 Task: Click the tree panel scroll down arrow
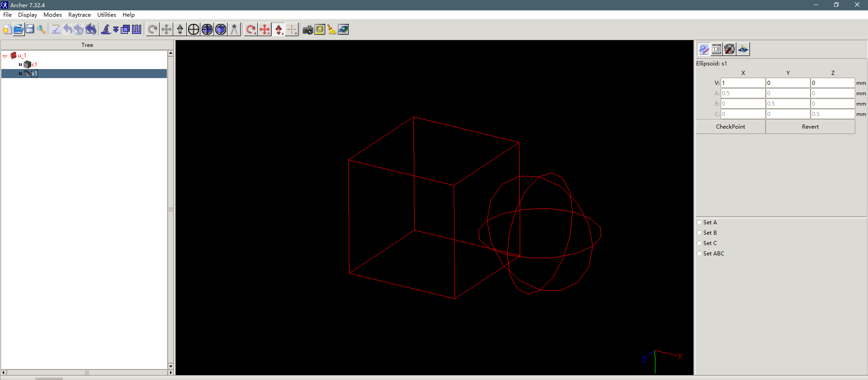pos(171,366)
